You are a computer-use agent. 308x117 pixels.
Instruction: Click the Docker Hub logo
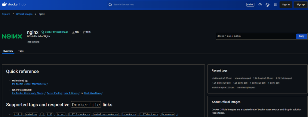click(14, 4)
